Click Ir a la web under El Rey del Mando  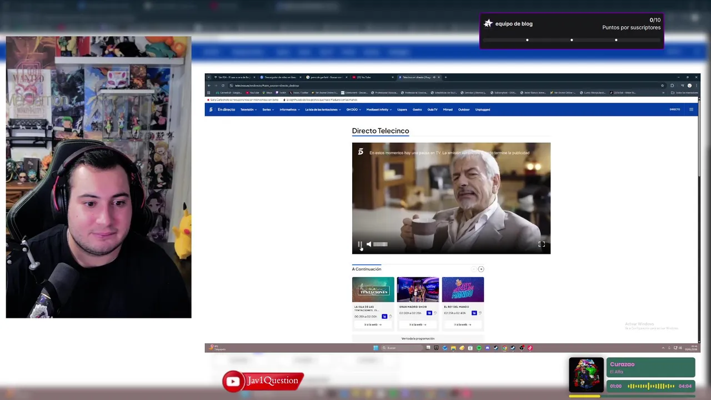point(463,324)
